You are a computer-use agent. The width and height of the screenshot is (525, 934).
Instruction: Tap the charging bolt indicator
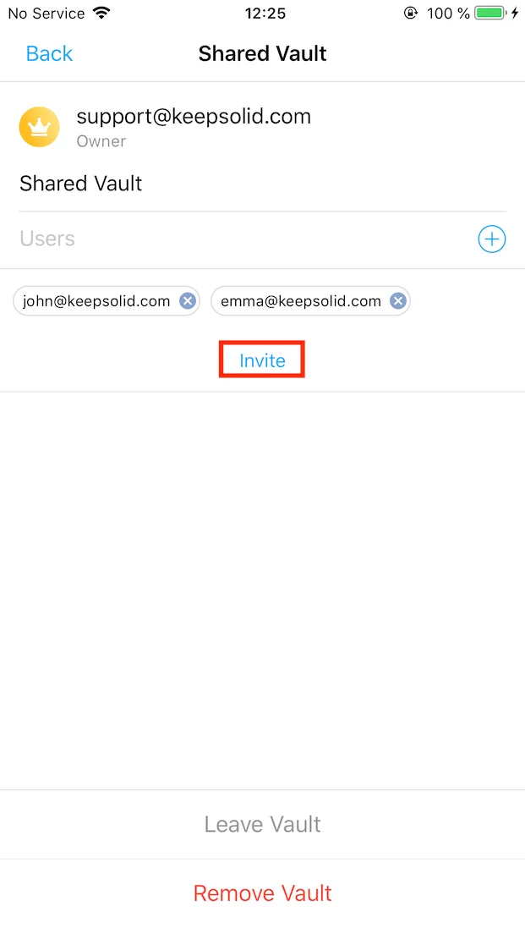(515, 13)
